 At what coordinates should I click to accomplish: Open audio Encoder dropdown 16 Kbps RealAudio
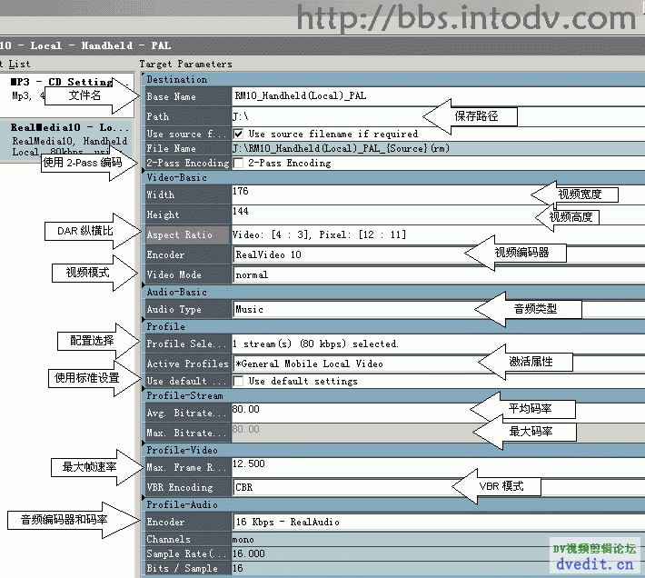[x=438, y=522]
